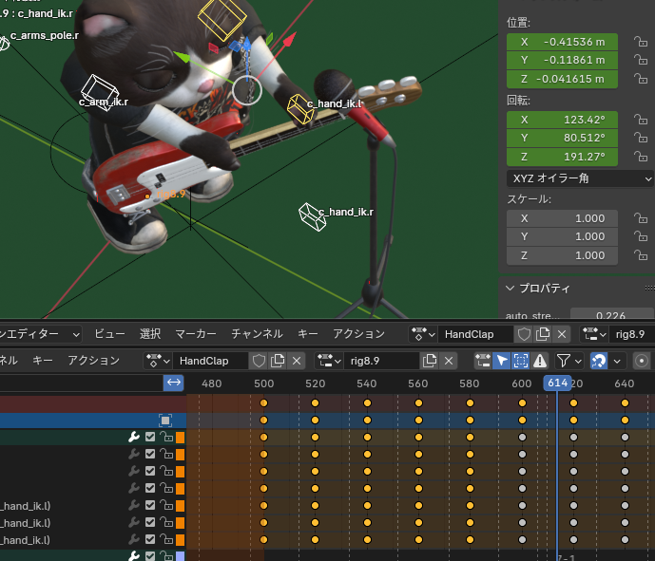Screen dimensions: 655x561
Task: Select the c_hand_ik.r bone controller in viewport
Action: click(313, 216)
